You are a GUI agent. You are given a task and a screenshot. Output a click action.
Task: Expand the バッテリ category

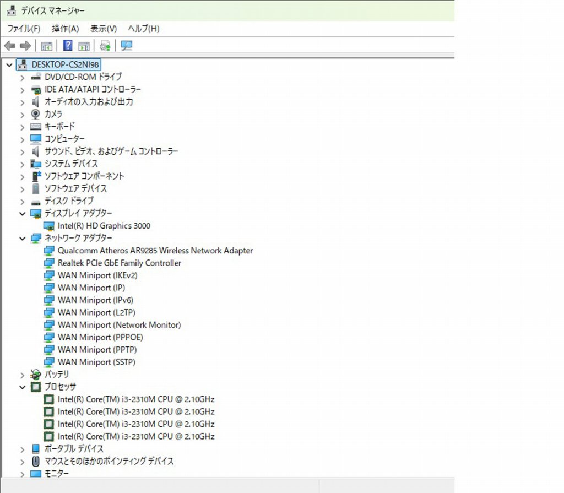point(22,375)
